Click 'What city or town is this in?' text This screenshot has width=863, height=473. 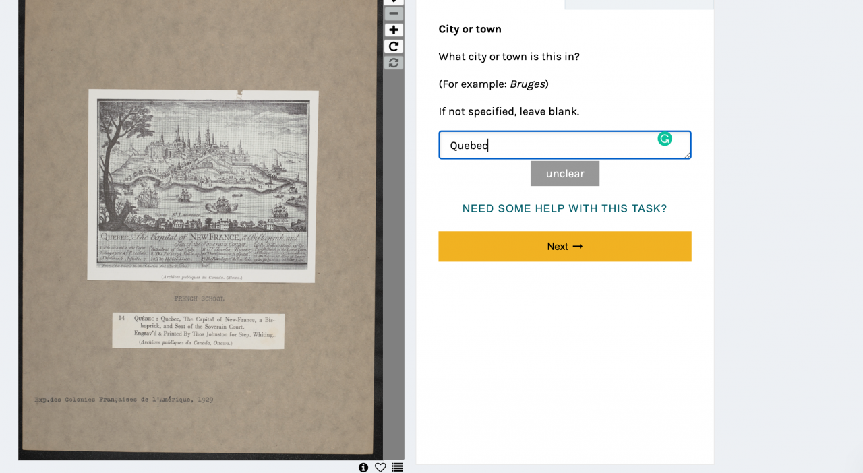[x=509, y=57]
